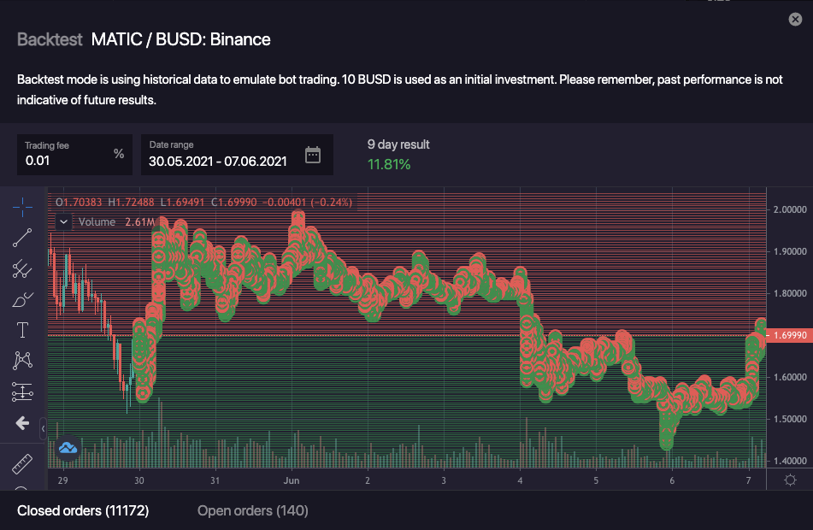Choose the pitchfork drawing tool
This screenshot has height=530, width=813.
[23, 268]
